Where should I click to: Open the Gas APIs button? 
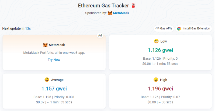(164, 28)
